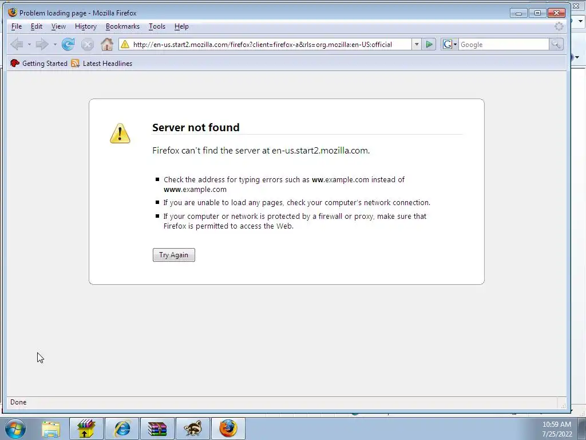Click the Forward arrow navigation button
This screenshot has width=586, height=440.
point(42,45)
